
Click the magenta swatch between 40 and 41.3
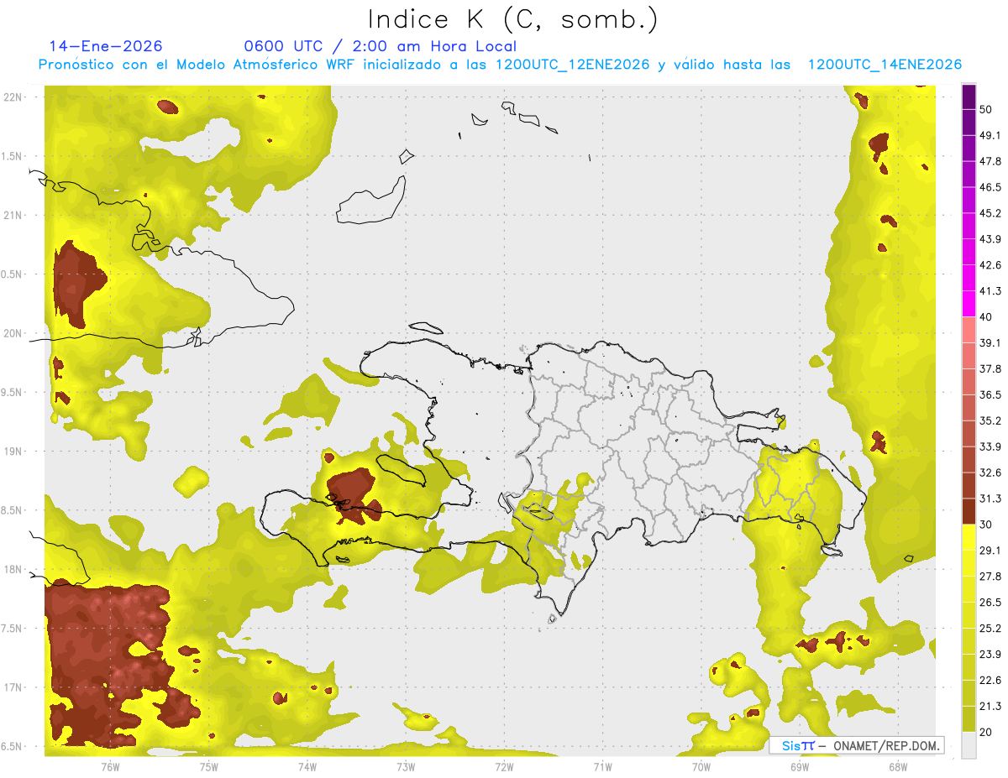coord(969,304)
